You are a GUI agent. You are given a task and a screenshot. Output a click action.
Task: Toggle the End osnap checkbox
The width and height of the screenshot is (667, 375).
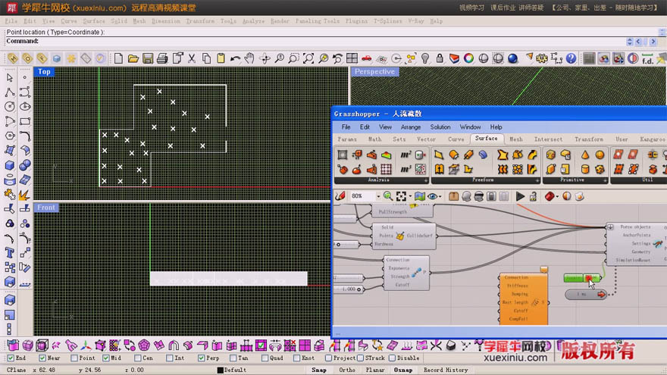11,358
